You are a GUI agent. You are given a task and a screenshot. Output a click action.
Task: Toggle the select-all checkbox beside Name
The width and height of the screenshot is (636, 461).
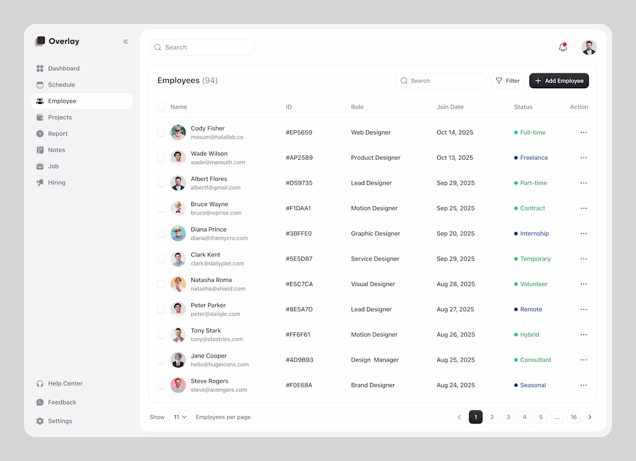click(161, 107)
